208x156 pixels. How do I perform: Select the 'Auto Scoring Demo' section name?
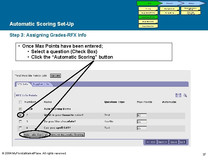(x=57, y=109)
